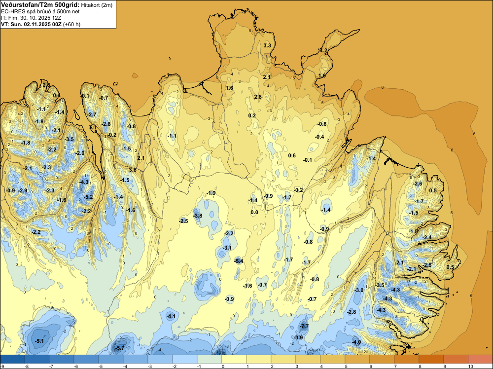Click the '-5.1' temperature value on the map

39,341
